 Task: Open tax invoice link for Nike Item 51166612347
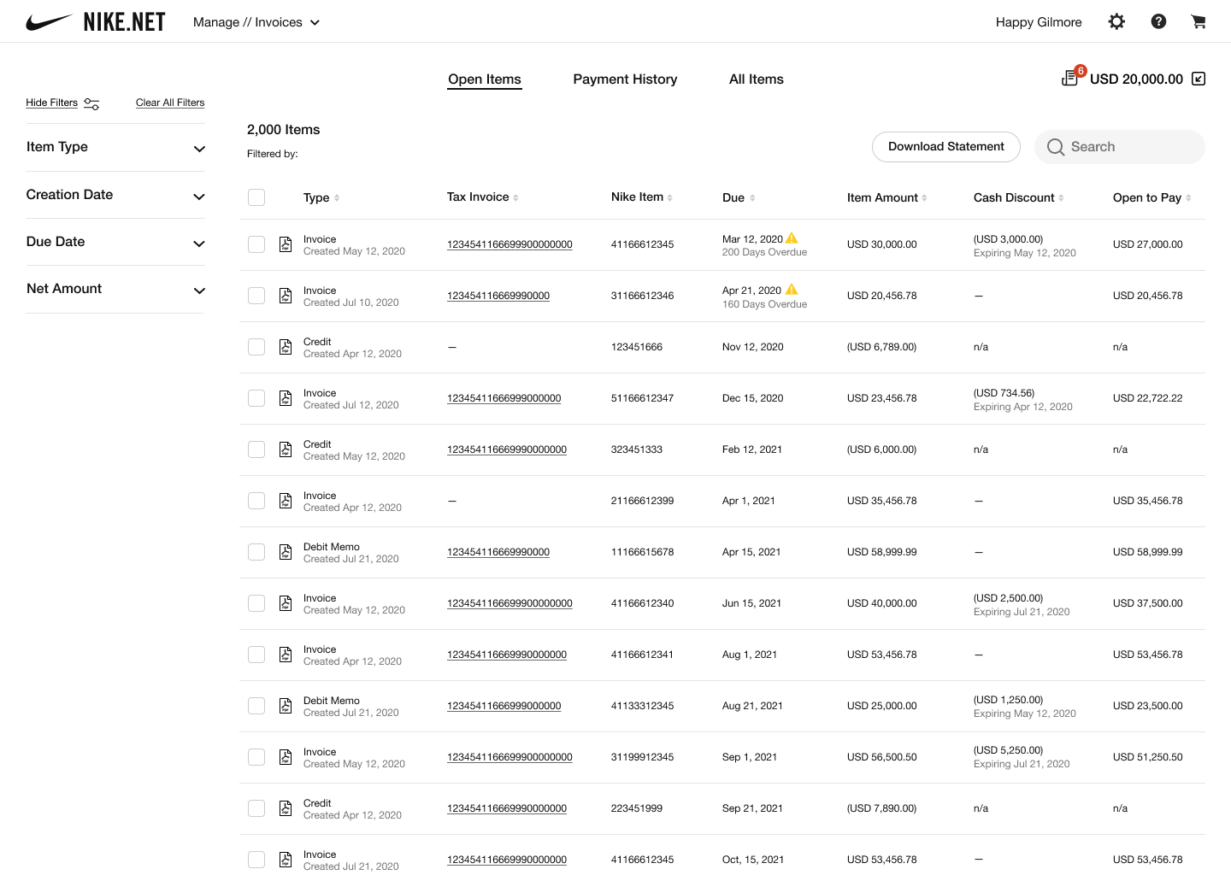point(504,398)
